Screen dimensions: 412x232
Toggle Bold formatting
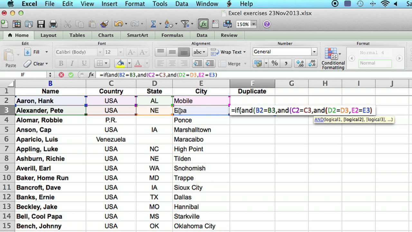tap(61, 63)
